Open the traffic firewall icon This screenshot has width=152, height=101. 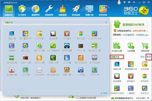coord(53,59)
